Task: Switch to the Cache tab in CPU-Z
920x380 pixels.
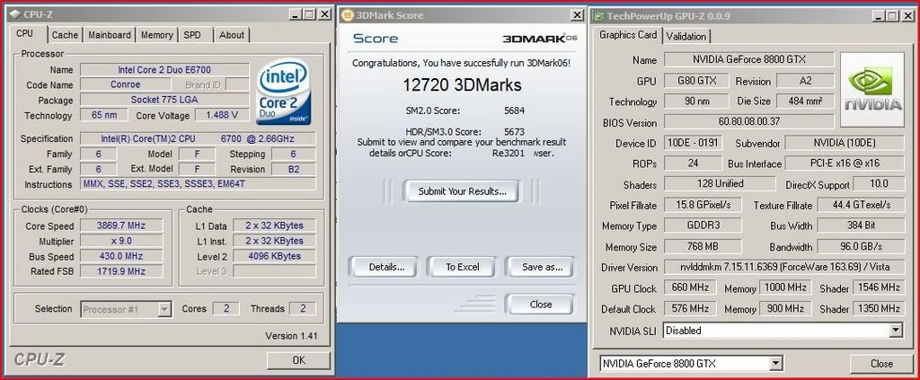Action: pos(65,35)
